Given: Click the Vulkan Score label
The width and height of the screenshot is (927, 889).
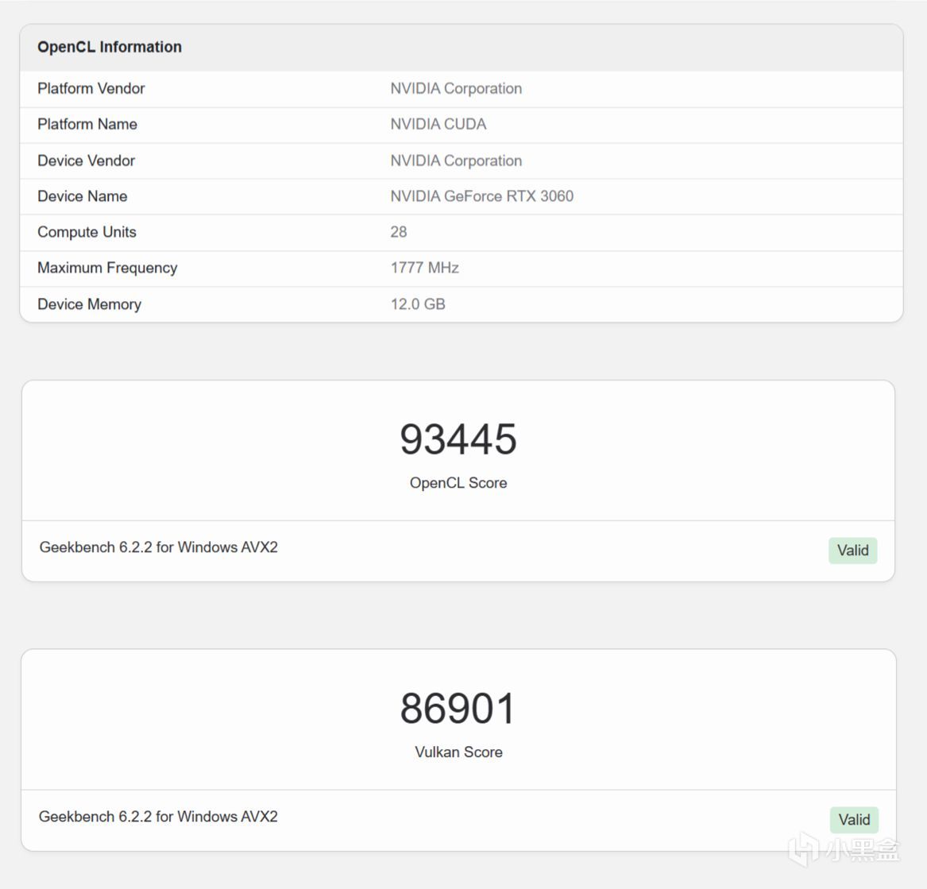Looking at the screenshot, I should coord(458,752).
